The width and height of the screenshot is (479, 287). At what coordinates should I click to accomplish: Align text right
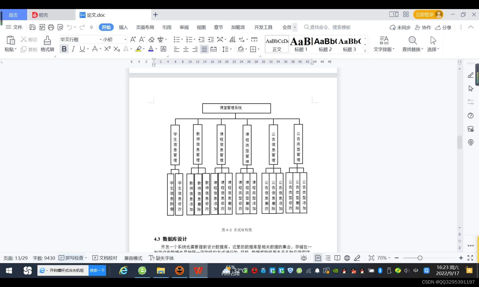(x=195, y=49)
